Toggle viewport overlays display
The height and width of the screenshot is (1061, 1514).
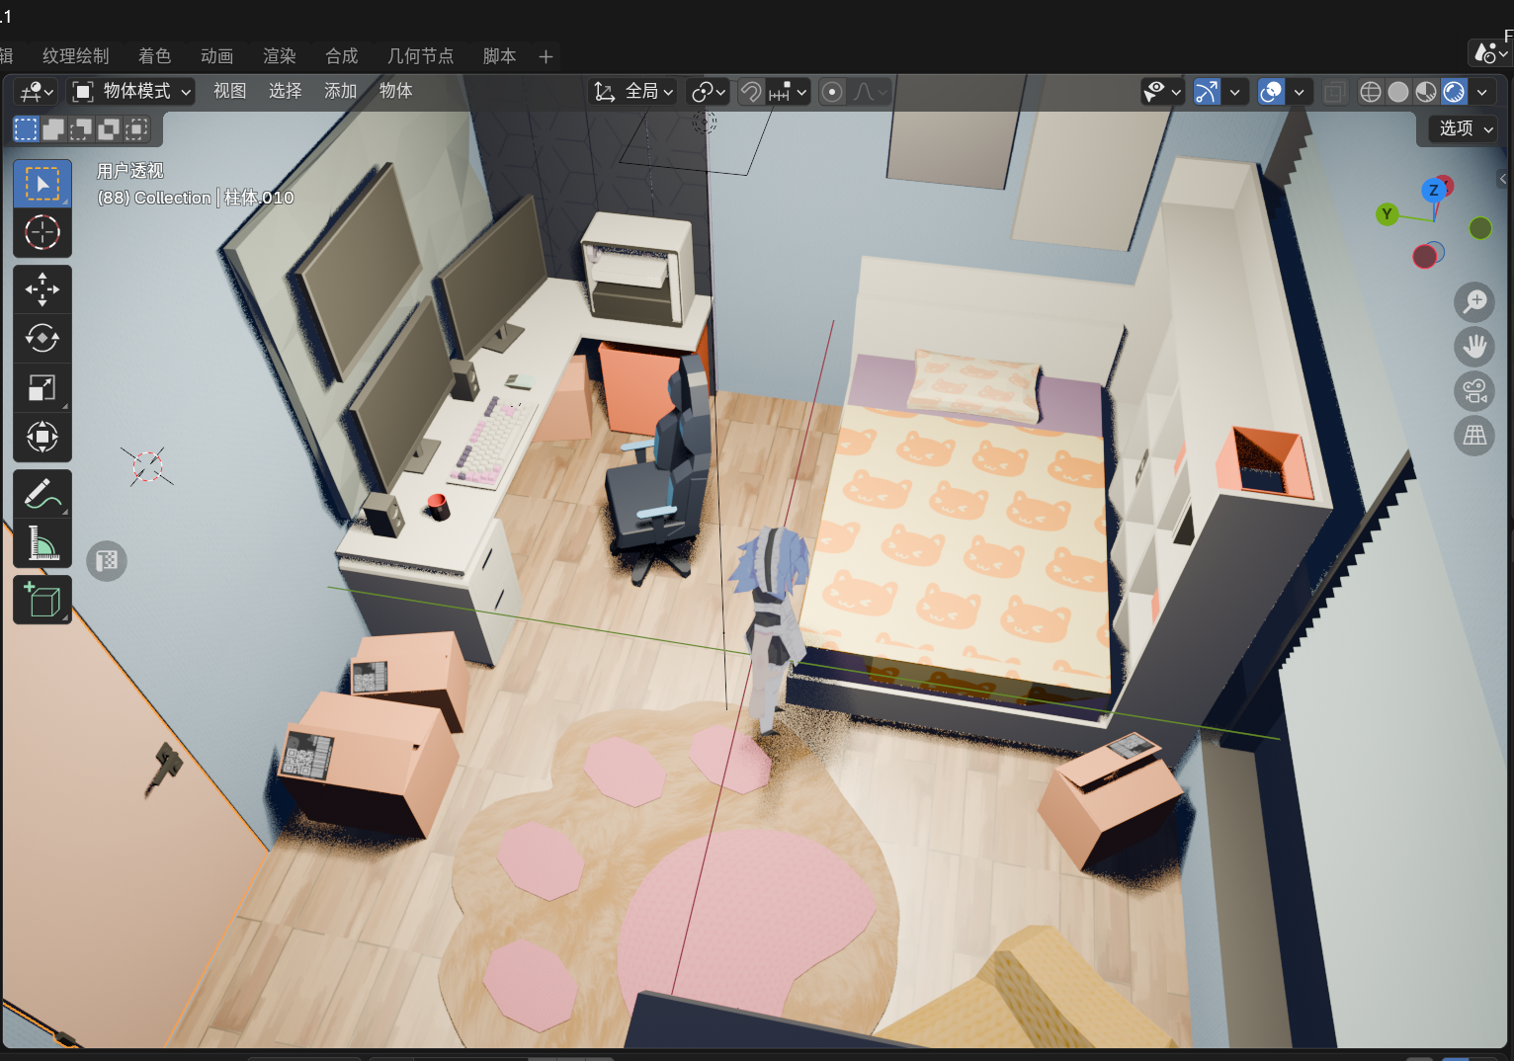pyautogui.click(x=1271, y=92)
